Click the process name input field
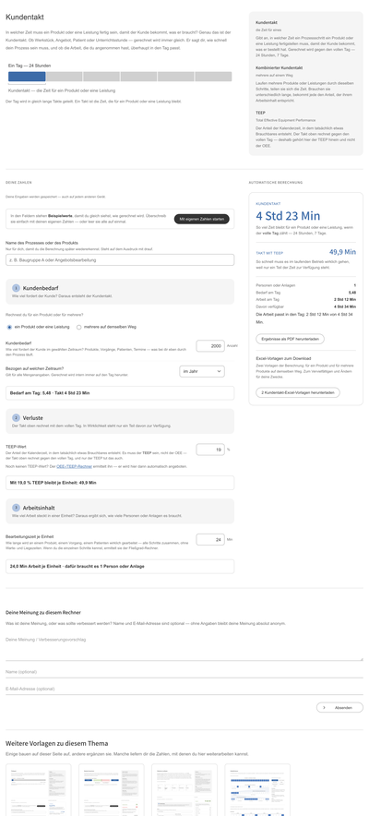This screenshot has height=816, width=369. [x=120, y=259]
